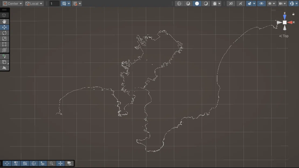
Task: Toggle scene effects (skybox, fog) icon
Action: [x=249, y=4]
